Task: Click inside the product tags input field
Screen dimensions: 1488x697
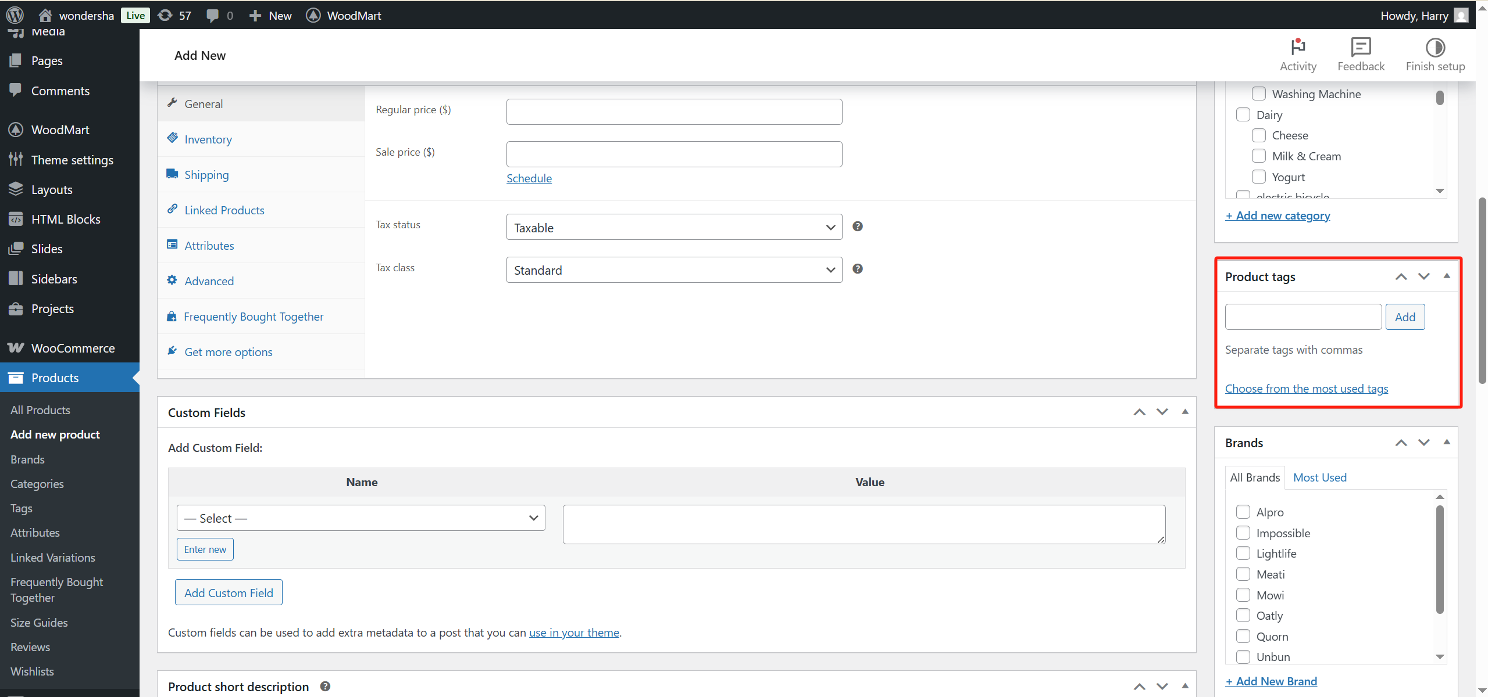Action: (x=1303, y=317)
